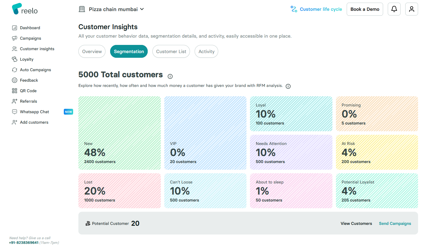This screenshot has height=245, width=444.
Task: Select the pink Lost segment tile
Action: tap(119, 191)
